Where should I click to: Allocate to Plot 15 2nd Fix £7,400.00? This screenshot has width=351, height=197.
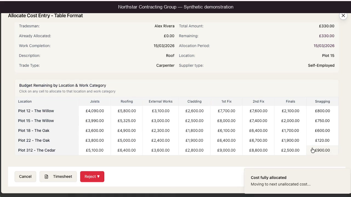click(258, 121)
